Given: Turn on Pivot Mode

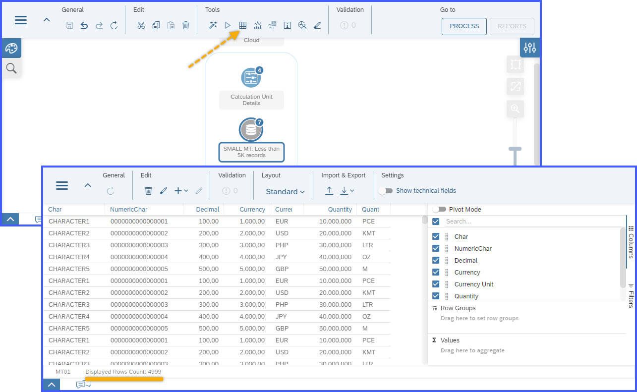Looking at the screenshot, I should point(439,209).
